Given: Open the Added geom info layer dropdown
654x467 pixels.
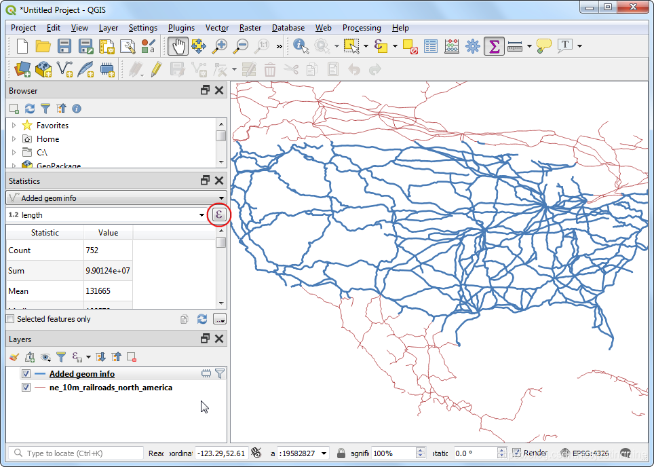Looking at the screenshot, I should point(116,198).
